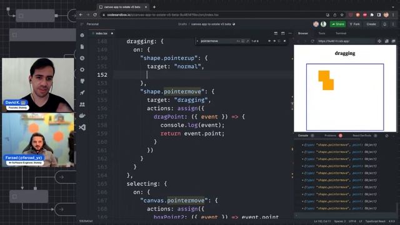400x225 pixels.
Task: Open the Chrome three-dot menu
Action: click(x=393, y=15)
